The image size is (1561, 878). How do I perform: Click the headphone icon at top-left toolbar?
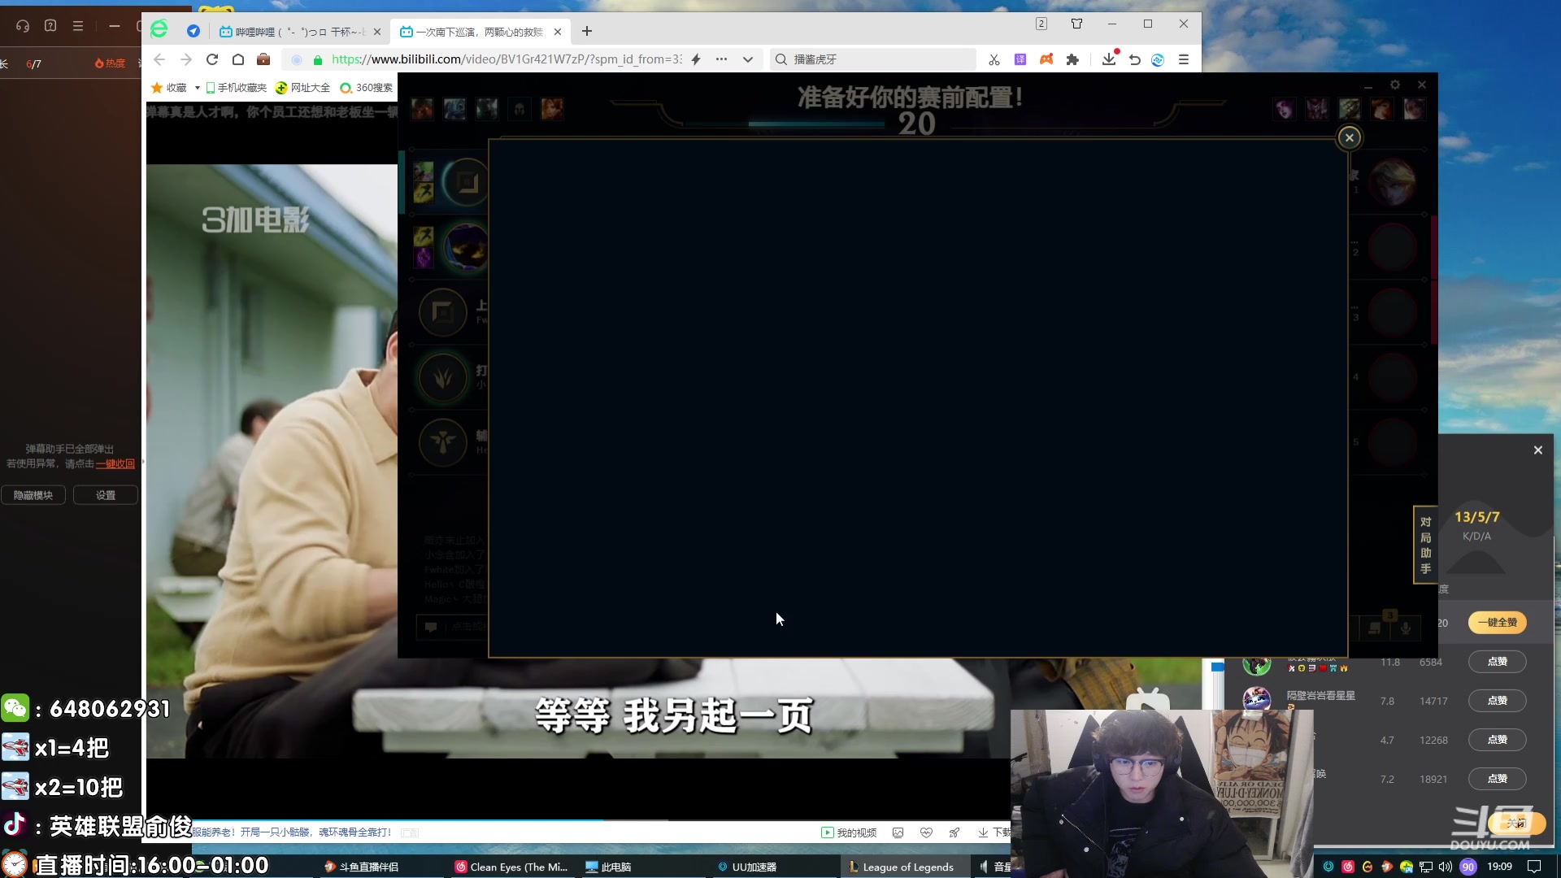[x=23, y=26]
